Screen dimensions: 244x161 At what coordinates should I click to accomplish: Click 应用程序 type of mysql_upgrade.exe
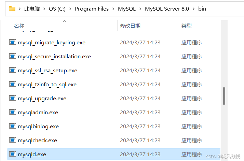tap(192, 99)
